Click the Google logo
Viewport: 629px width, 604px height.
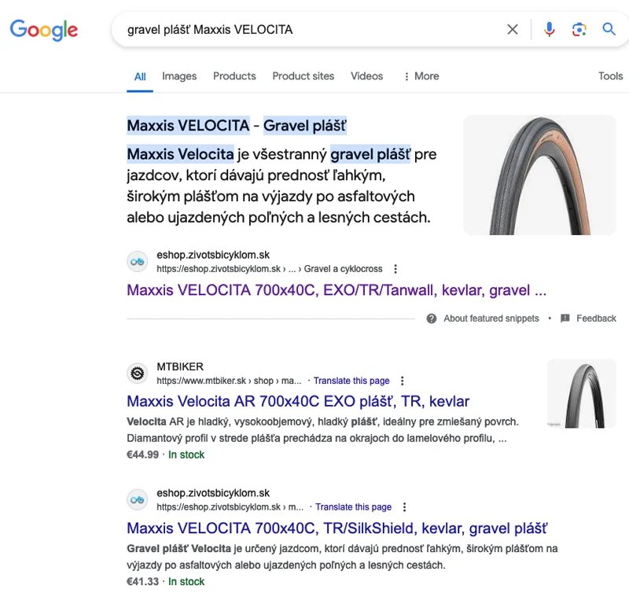pyautogui.click(x=43, y=30)
